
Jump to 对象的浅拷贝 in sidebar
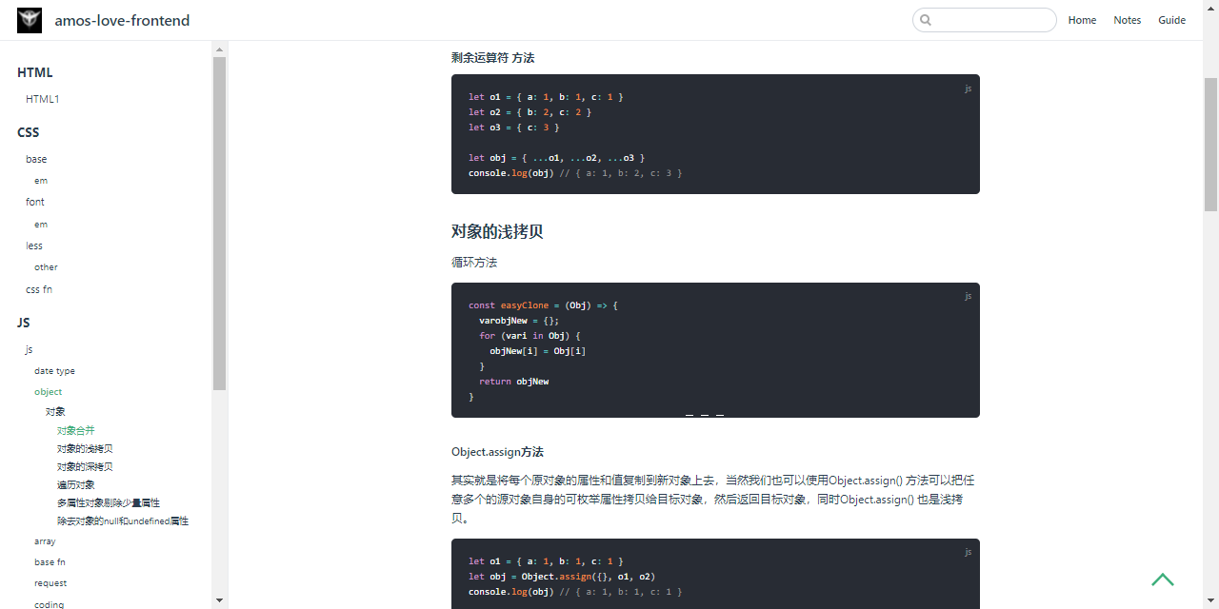click(85, 448)
